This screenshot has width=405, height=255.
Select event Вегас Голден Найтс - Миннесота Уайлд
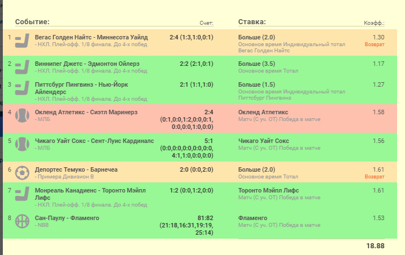click(92, 37)
